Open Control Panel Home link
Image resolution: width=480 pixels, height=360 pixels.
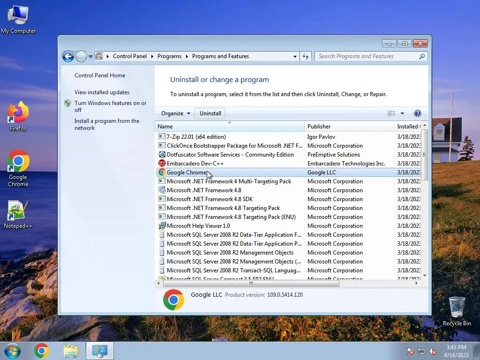click(100, 75)
